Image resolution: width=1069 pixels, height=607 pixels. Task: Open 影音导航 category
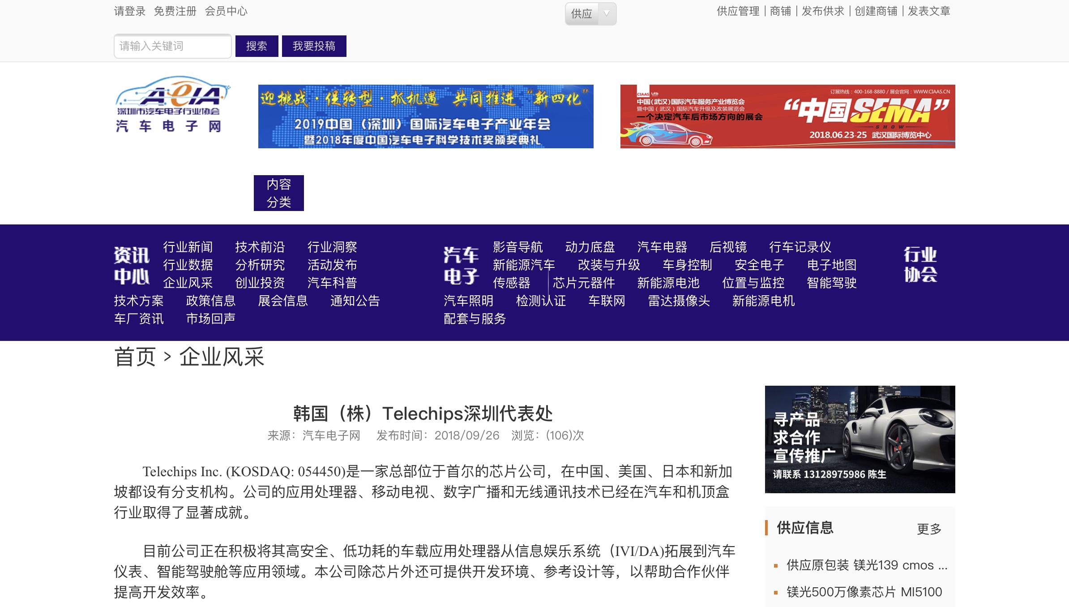click(x=517, y=247)
